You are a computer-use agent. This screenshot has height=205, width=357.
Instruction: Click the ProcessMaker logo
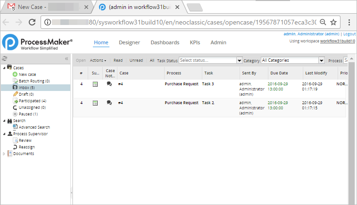[38, 42]
